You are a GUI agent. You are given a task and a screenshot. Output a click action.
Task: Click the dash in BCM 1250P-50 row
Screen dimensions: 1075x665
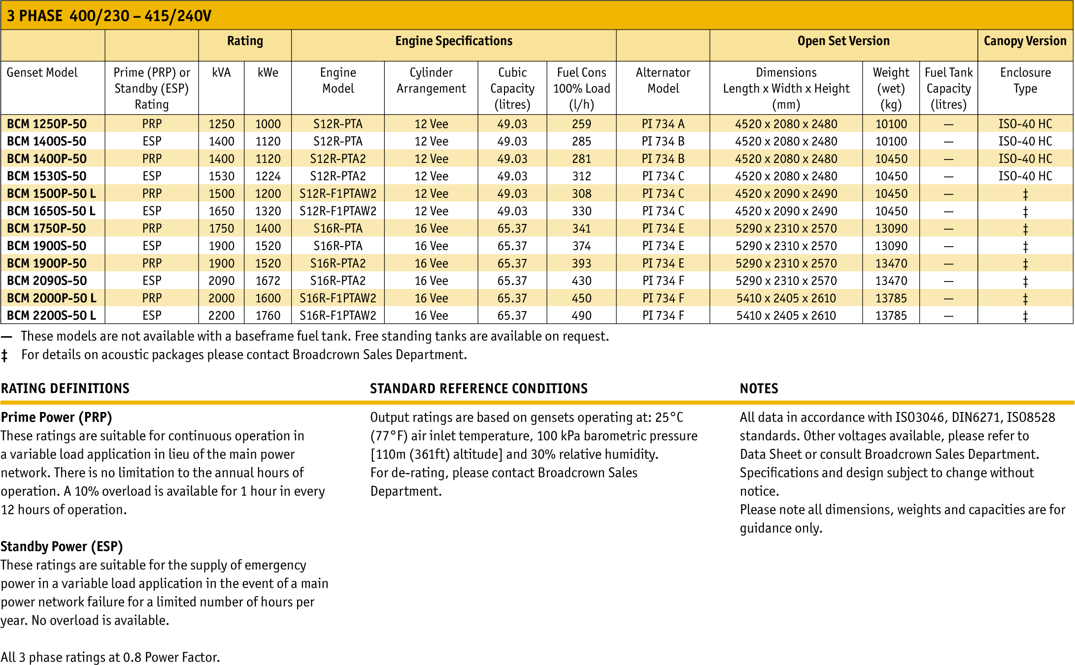[948, 125]
